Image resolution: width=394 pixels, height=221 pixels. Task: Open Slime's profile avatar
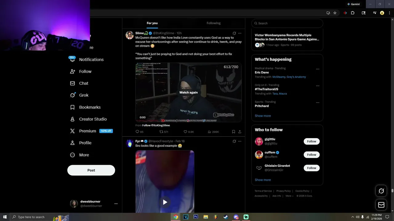tap(130, 35)
